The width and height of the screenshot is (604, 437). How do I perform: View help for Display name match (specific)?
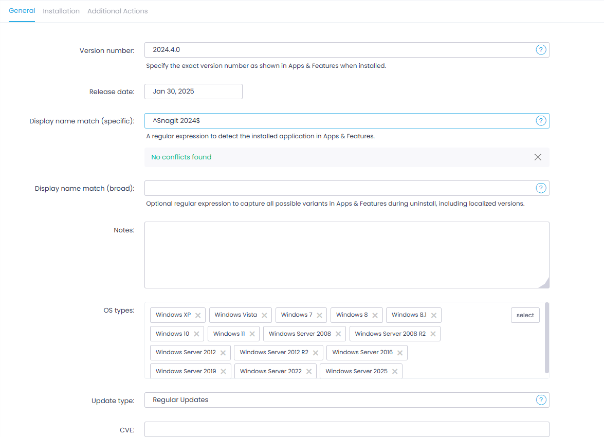(x=541, y=121)
